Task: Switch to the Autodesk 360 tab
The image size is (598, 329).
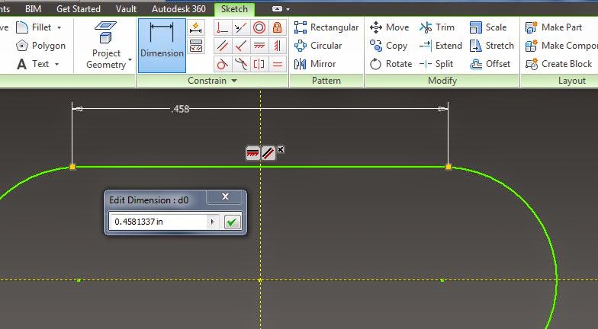Action: 178,9
